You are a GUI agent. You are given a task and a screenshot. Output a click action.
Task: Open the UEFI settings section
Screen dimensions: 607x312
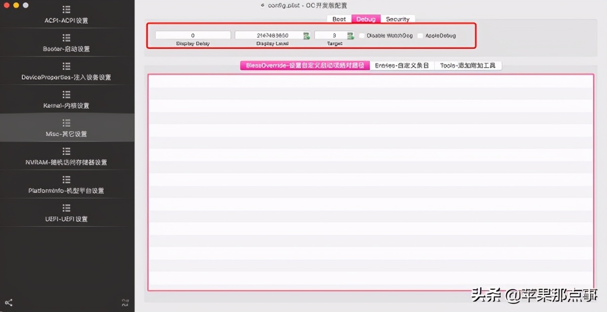pos(66,213)
